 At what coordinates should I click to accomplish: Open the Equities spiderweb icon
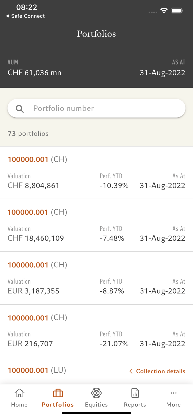(96, 393)
